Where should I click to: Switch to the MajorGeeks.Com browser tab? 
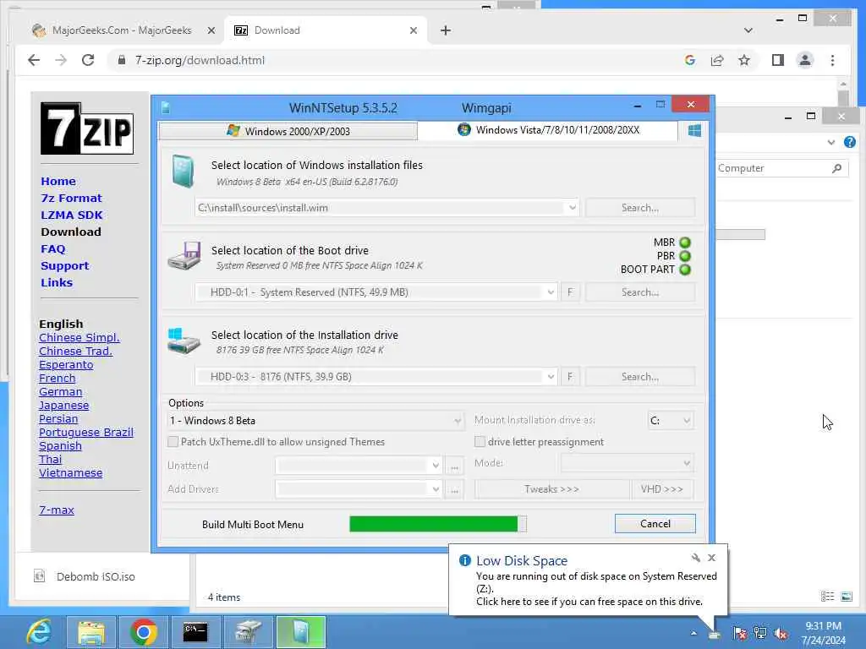[x=122, y=30]
